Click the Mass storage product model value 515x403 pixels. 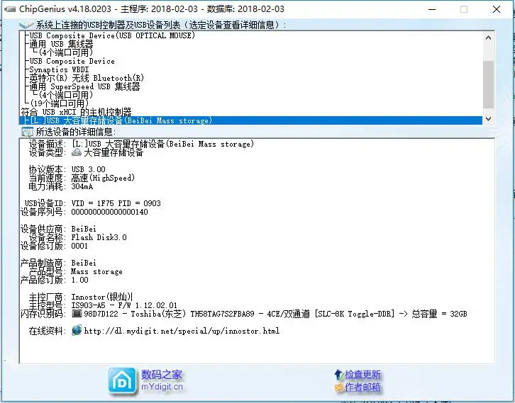pos(96,271)
